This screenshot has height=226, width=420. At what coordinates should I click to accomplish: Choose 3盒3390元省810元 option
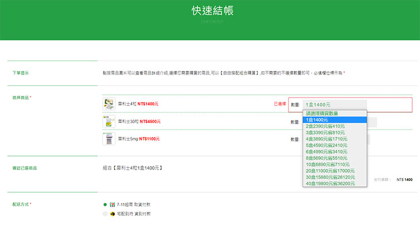tap(335, 133)
